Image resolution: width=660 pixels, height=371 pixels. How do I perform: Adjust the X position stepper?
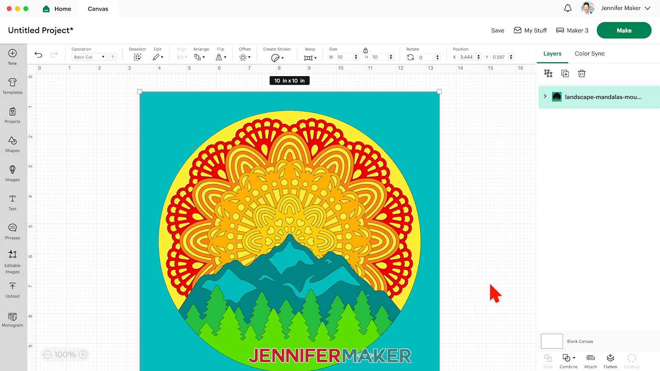(479, 57)
